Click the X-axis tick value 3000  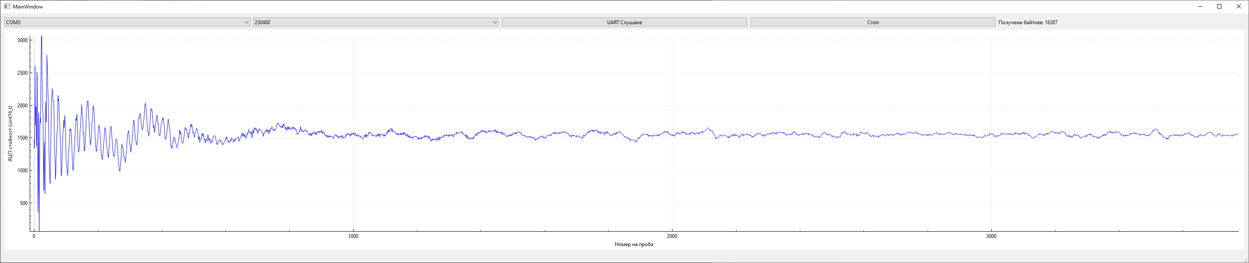(x=991, y=236)
